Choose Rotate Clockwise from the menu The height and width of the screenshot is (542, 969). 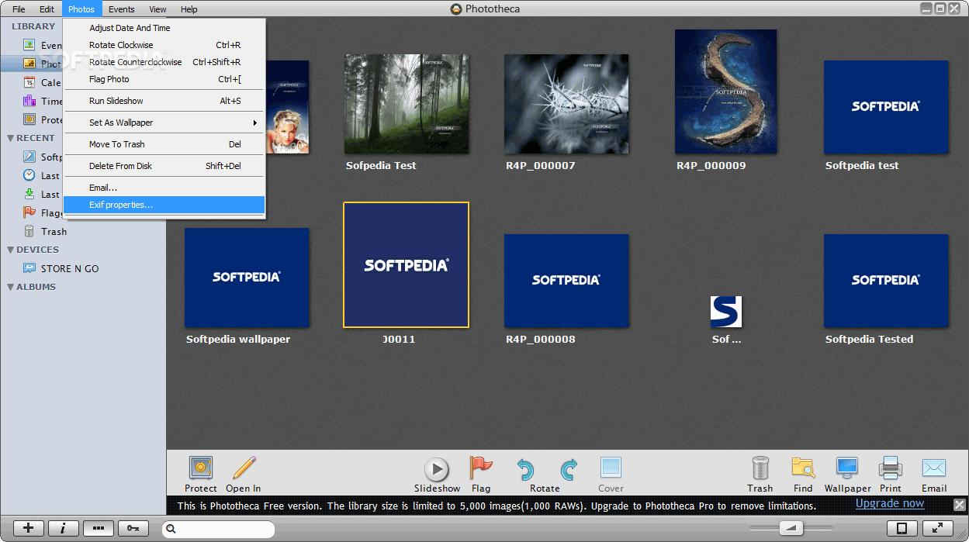(x=164, y=45)
